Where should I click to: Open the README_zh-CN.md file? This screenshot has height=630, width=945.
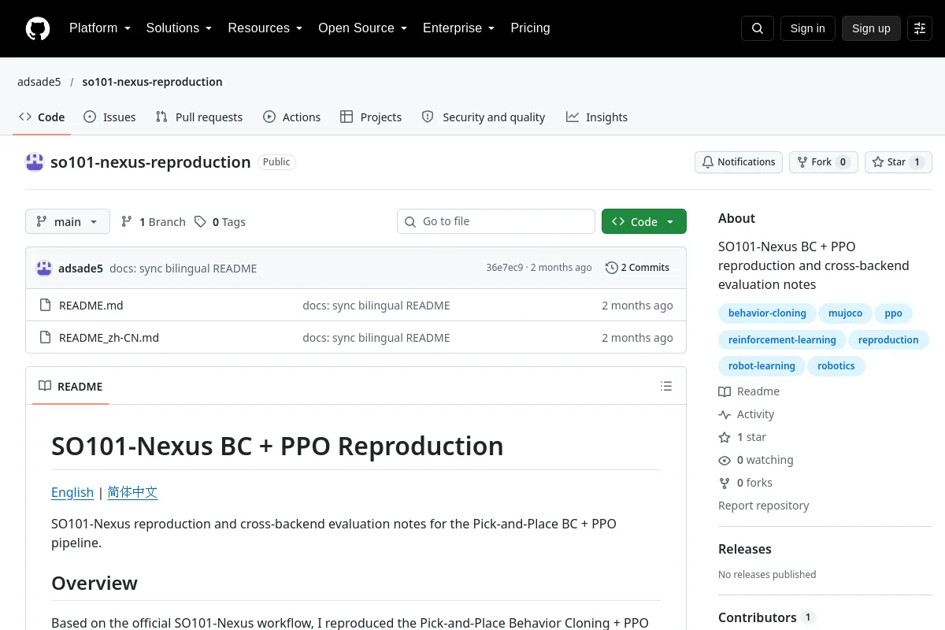point(109,338)
